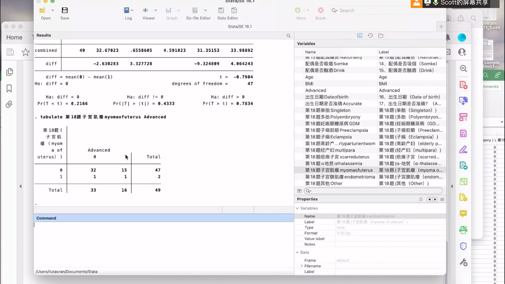Click the Acrobat Fill & Sign pen icon

pos(463,149)
